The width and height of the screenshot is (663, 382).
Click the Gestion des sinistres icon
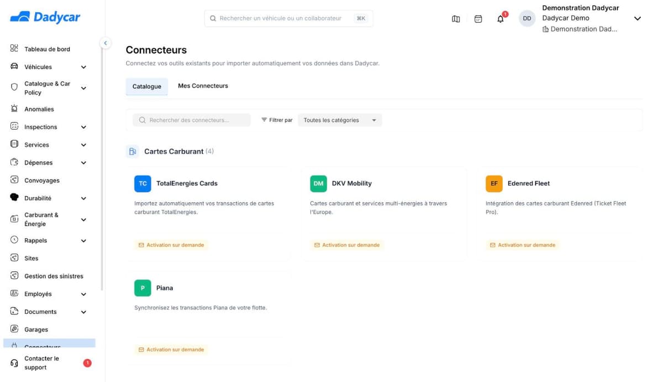pyautogui.click(x=14, y=275)
